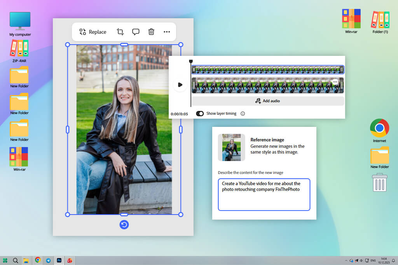Open the Recycle Bin desktop icon
The width and height of the screenshot is (398, 265).
coord(379,182)
